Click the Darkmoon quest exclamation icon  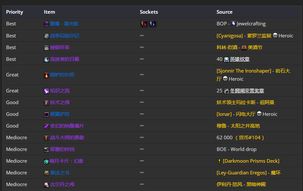pos(219,161)
